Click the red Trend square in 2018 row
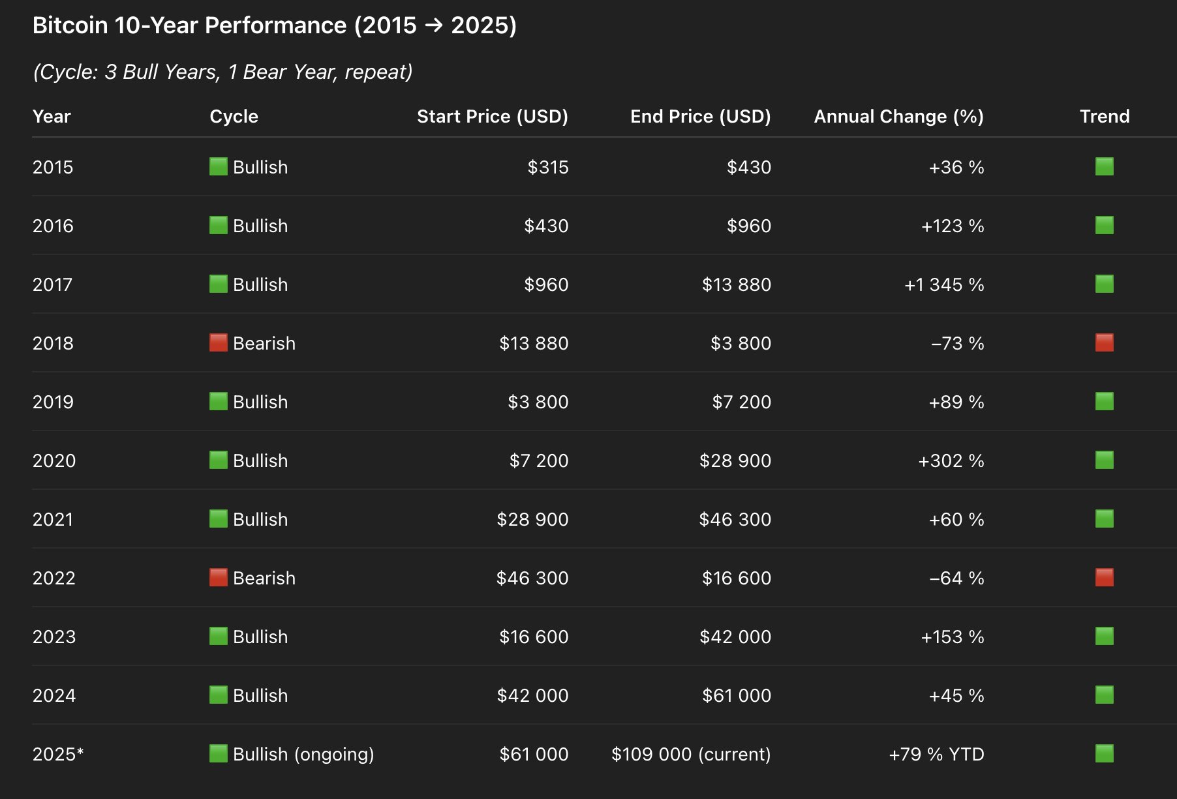The height and width of the screenshot is (799, 1177). (x=1104, y=343)
